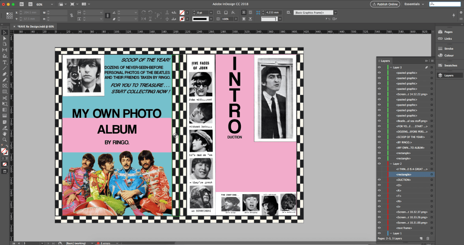The width and height of the screenshot is (464, 245).
Task: Collapse the Layer 3 disclosure triangle
Action: coord(390,67)
